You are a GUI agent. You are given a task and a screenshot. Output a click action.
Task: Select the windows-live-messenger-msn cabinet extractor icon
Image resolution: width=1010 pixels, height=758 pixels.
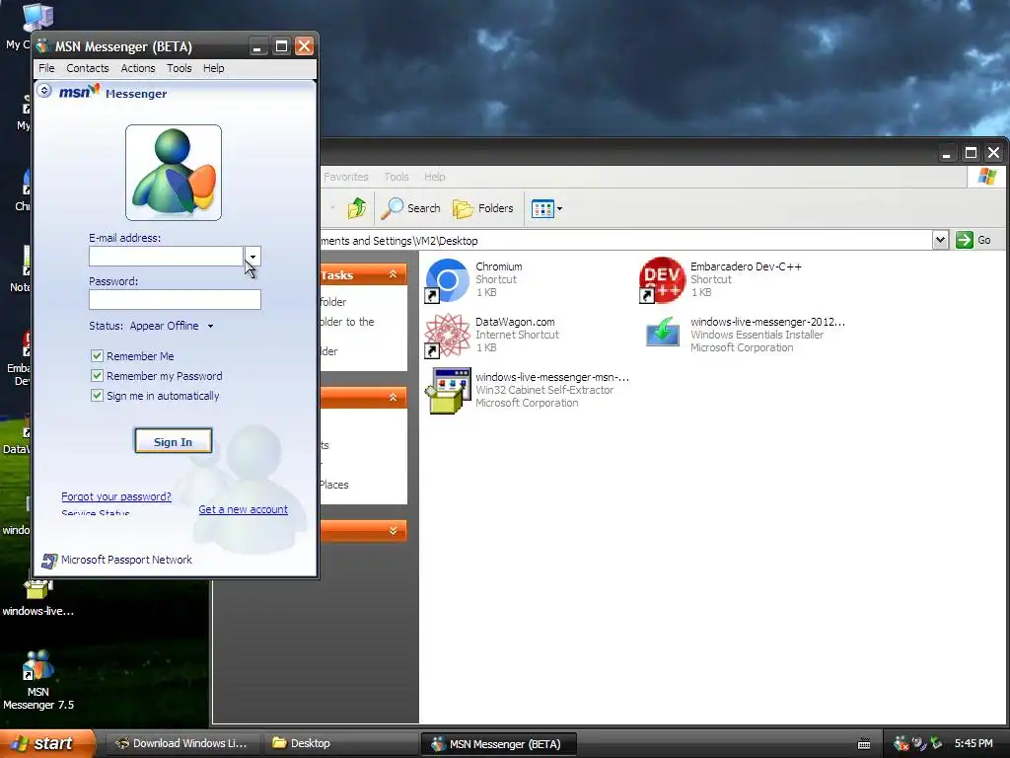(x=447, y=391)
